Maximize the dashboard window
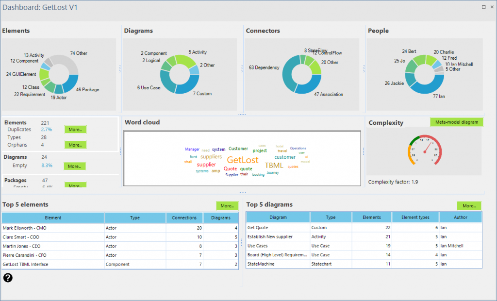The height and width of the screenshot is (301, 497). pyautogui.click(x=483, y=7)
